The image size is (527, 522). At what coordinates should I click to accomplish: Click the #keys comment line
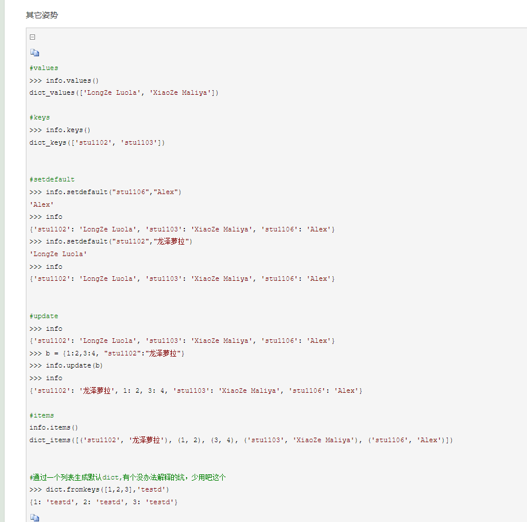click(40, 117)
